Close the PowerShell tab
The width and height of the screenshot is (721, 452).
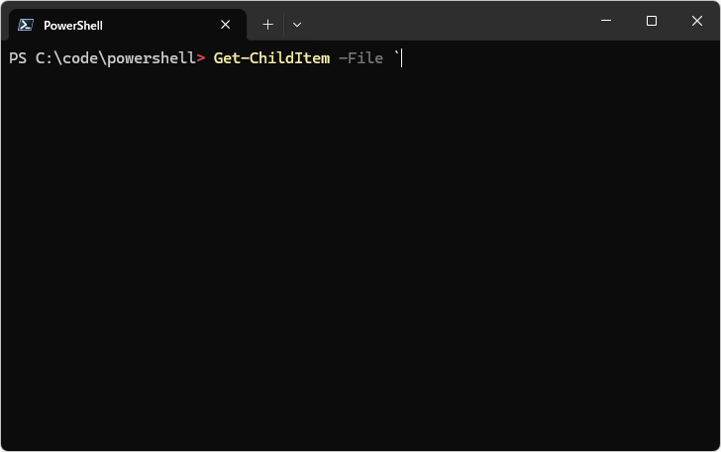pos(226,25)
